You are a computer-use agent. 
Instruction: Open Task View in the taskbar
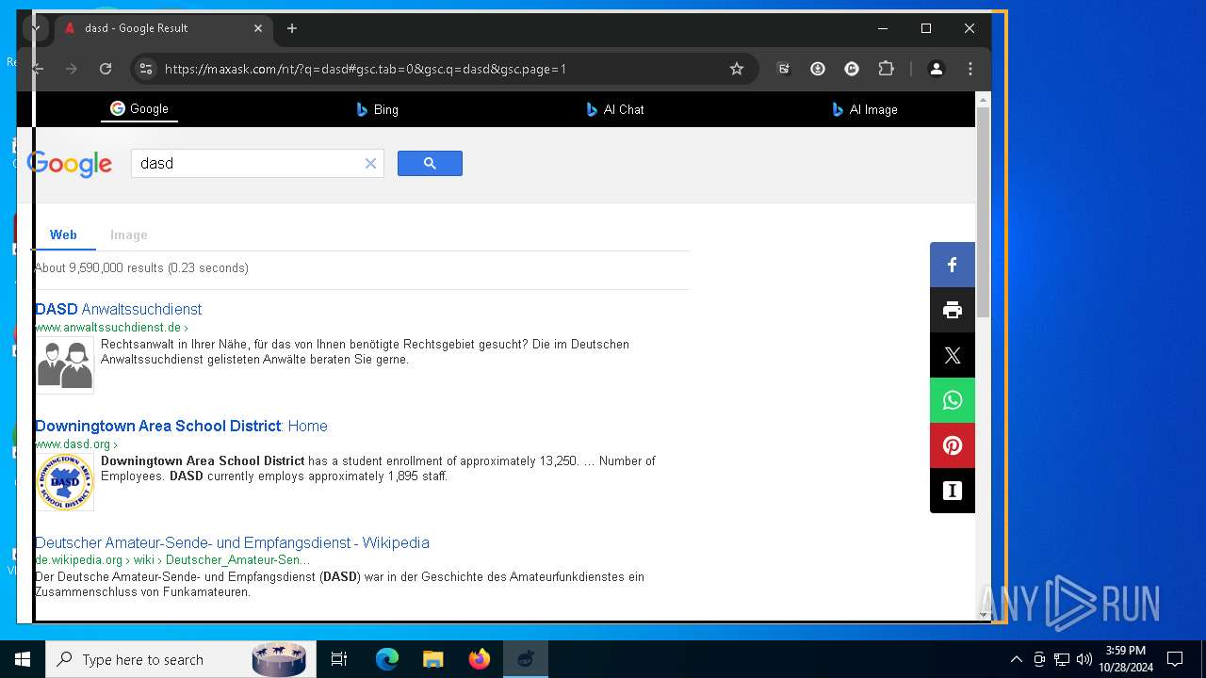tap(339, 659)
